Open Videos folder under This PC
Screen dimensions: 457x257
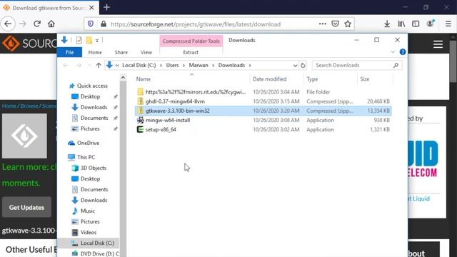[89, 233]
